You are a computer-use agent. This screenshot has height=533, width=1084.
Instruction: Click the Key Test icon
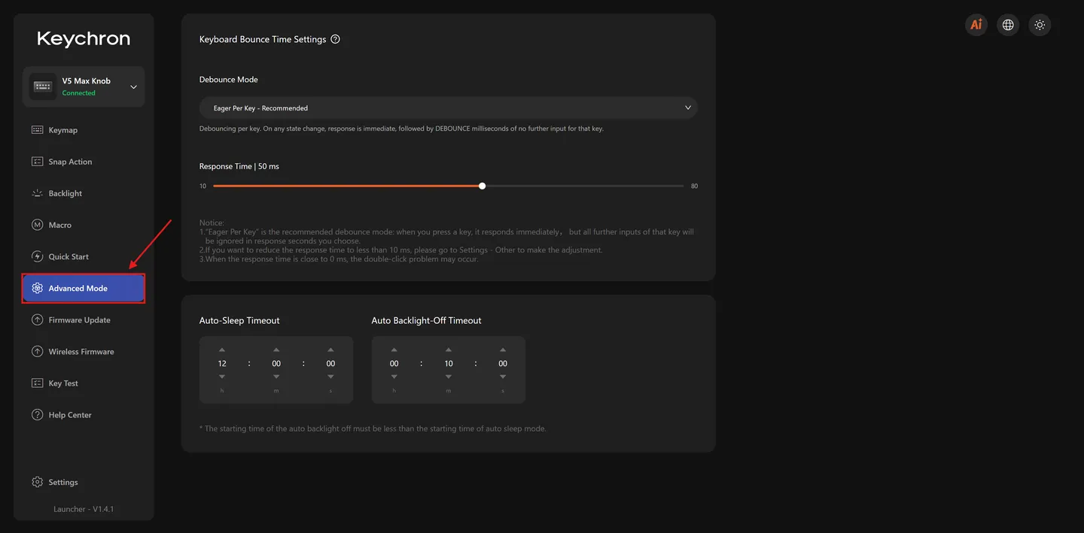tap(37, 383)
